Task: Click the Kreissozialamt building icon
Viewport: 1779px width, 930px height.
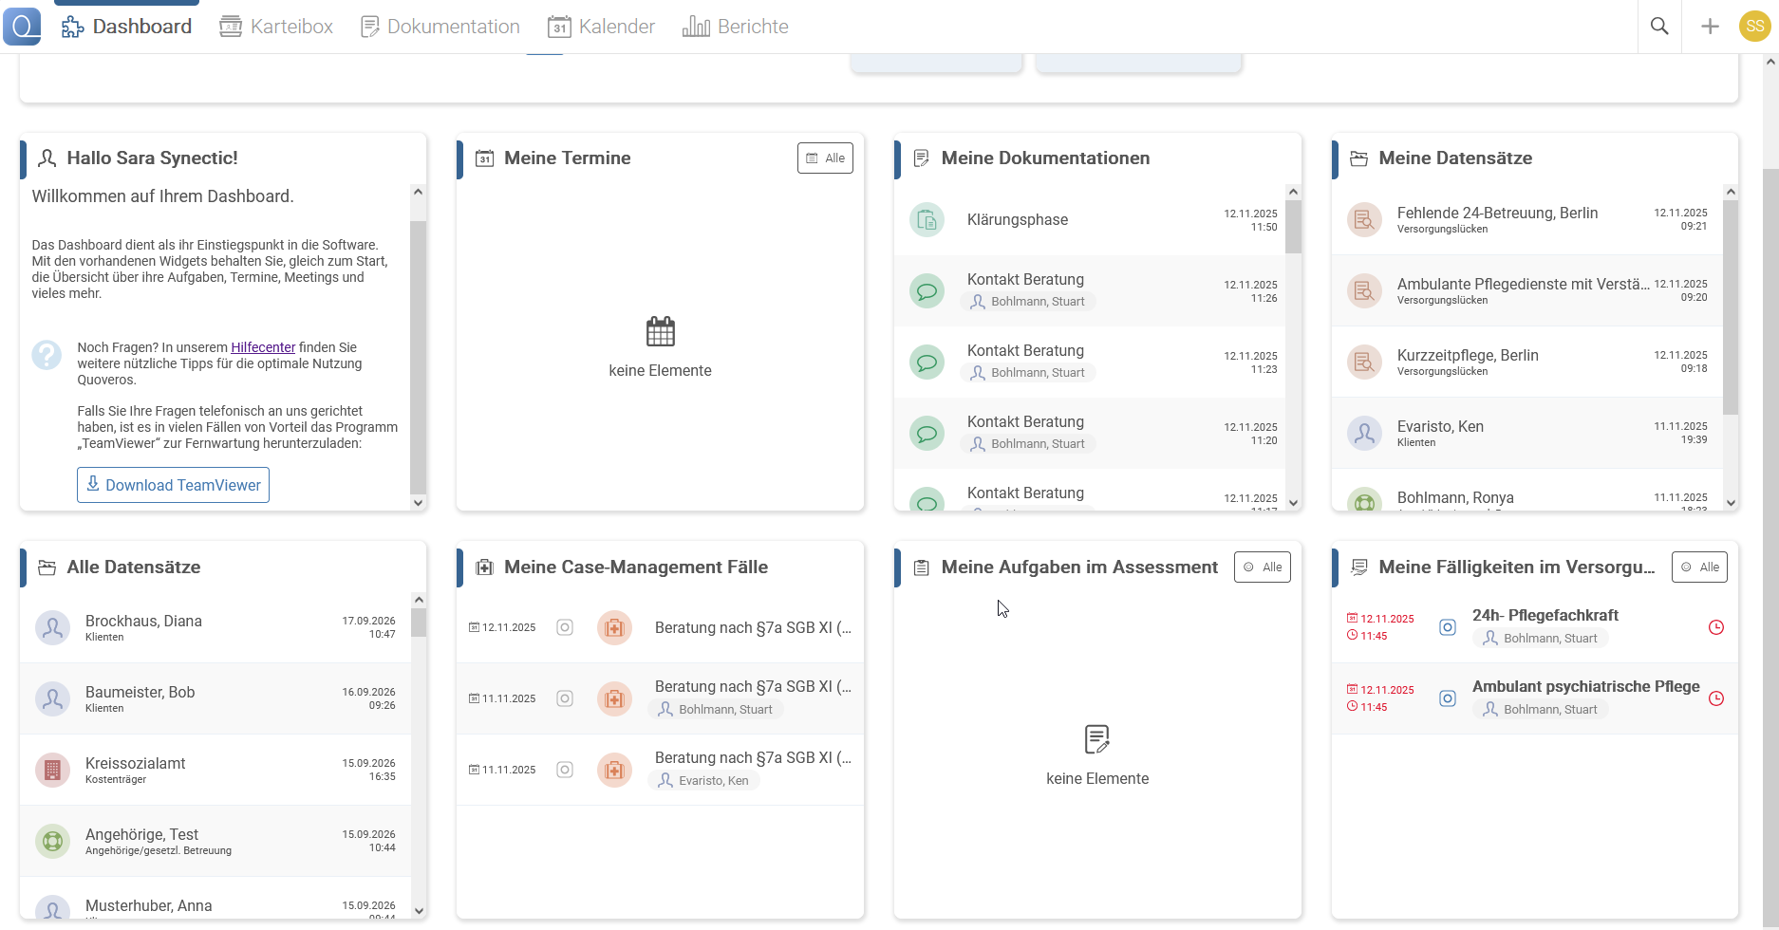Action: tap(52, 771)
